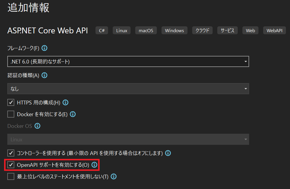
Task: Click the Windows tag
Action: tap(174, 30)
